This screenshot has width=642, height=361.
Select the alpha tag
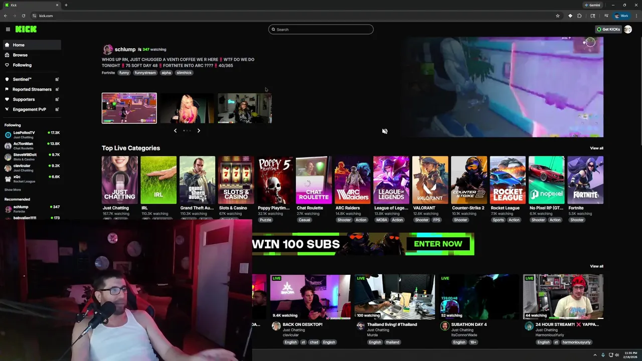coord(166,73)
